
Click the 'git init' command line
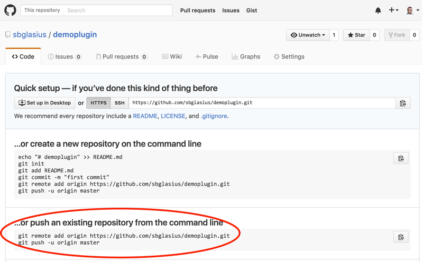click(x=31, y=164)
